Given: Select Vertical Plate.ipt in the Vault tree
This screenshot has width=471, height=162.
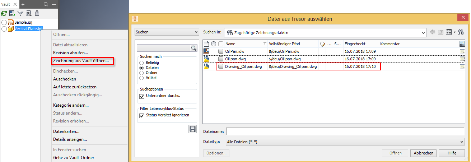Looking at the screenshot, I should [x=29, y=29].
